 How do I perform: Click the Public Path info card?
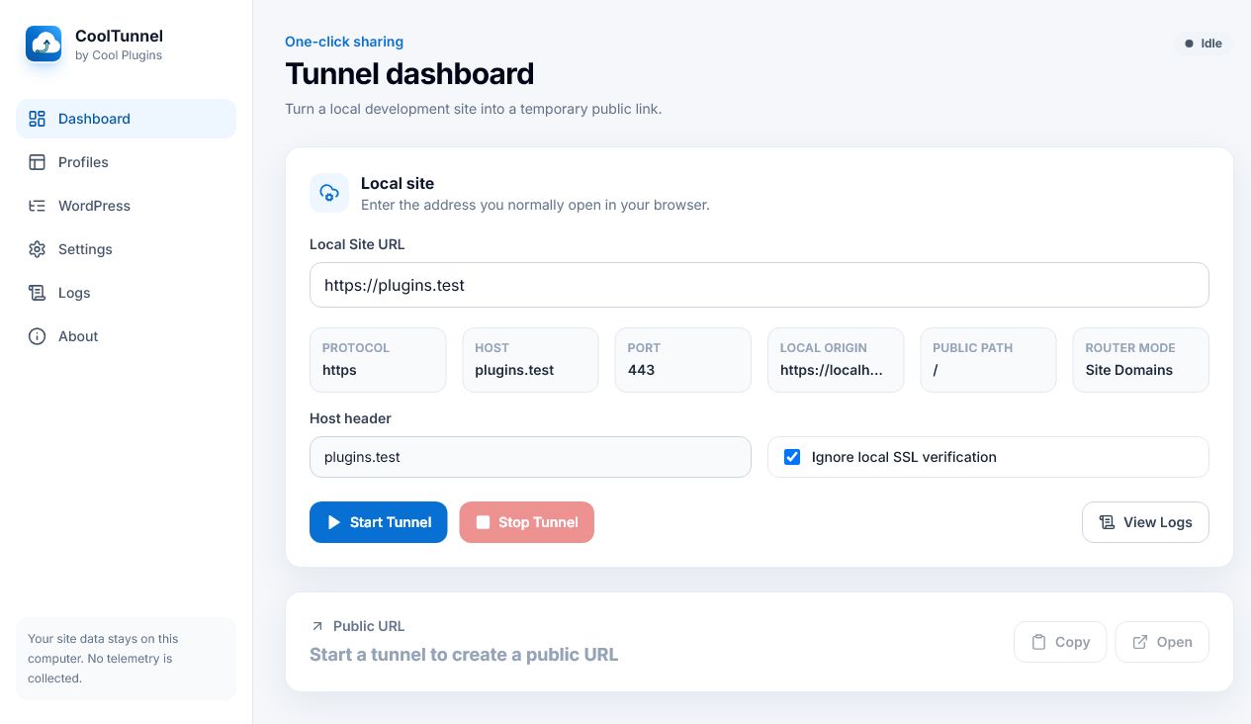pyautogui.click(x=988, y=360)
